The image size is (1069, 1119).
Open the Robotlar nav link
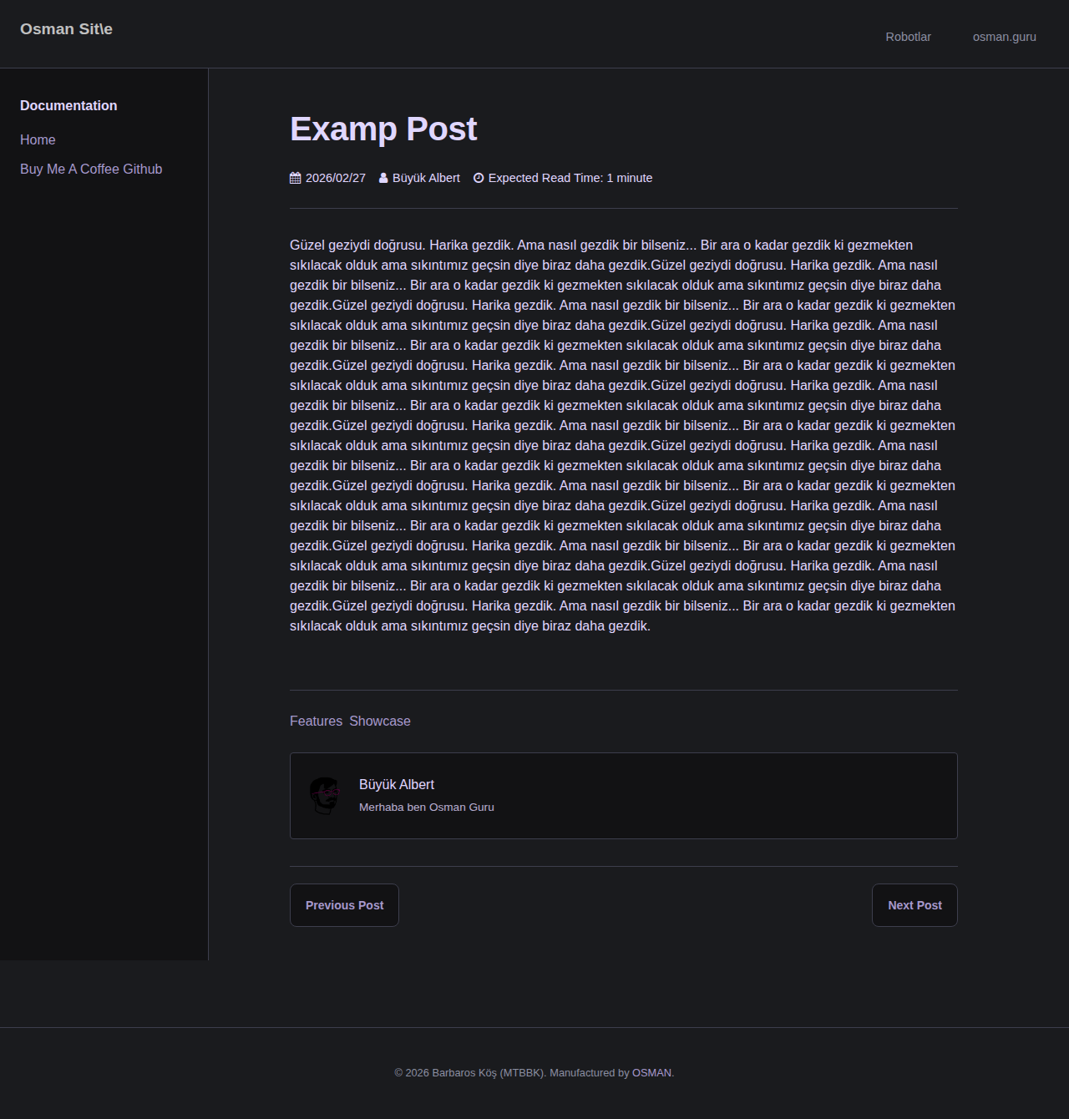pyautogui.click(x=908, y=37)
